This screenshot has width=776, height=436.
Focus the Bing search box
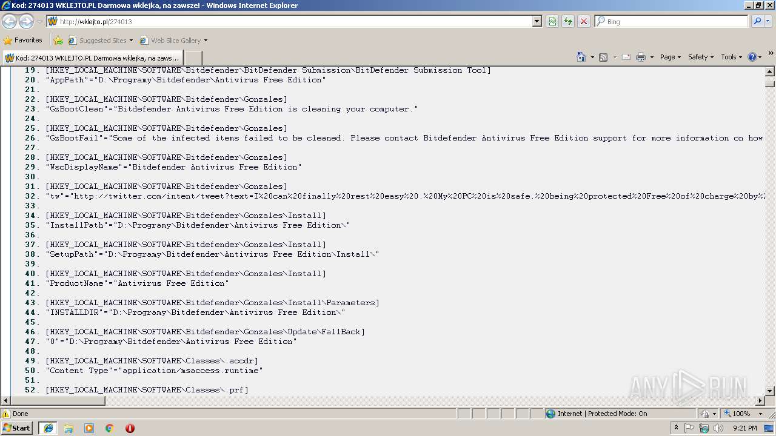[672, 21]
